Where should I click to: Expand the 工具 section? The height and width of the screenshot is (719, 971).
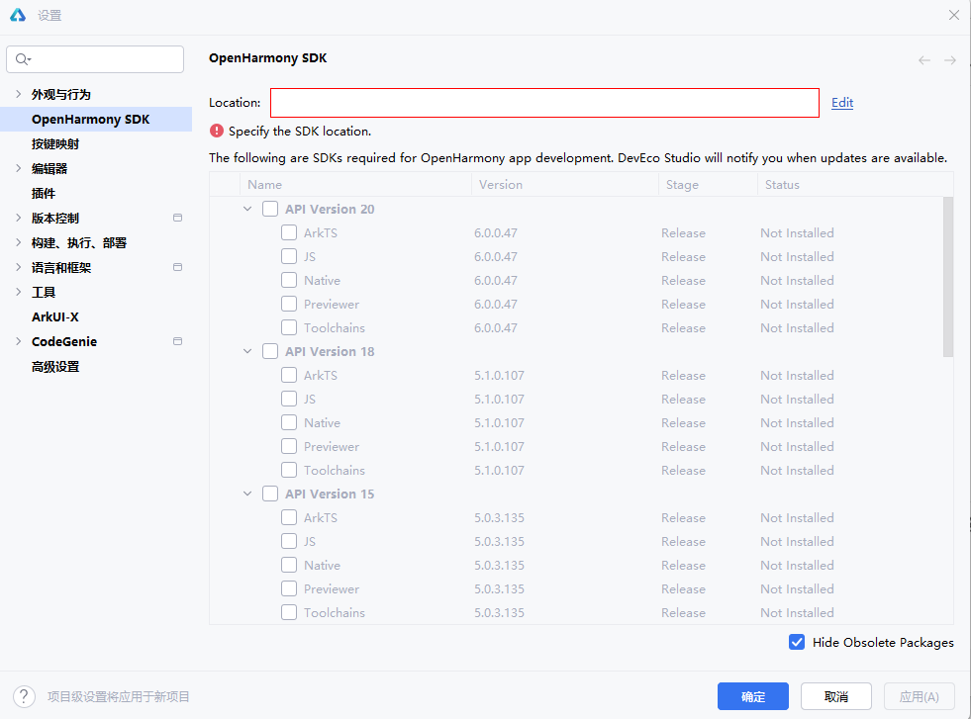tap(18, 292)
